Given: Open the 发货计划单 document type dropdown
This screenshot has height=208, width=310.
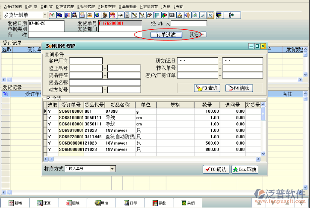Looking at the screenshot, I should tap(44, 15).
